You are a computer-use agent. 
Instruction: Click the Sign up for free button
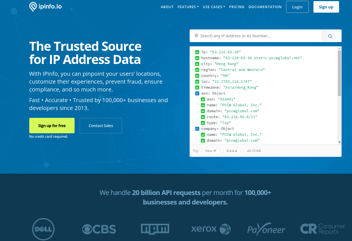[52, 125]
